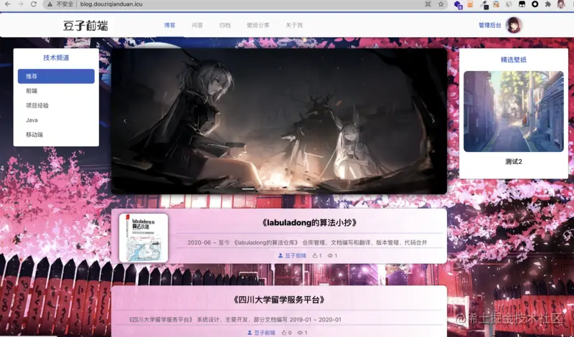
Task: Open the 《四川大学留学服务平台》 article title
Action: click(x=279, y=300)
